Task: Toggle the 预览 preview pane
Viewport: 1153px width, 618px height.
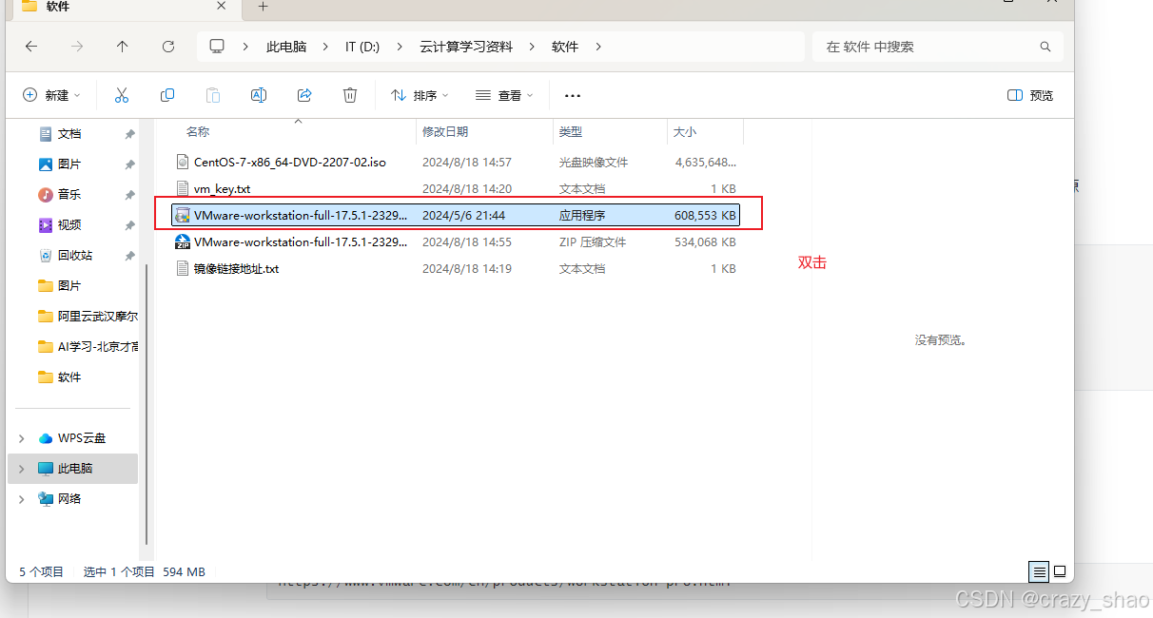Action: pos(1030,95)
